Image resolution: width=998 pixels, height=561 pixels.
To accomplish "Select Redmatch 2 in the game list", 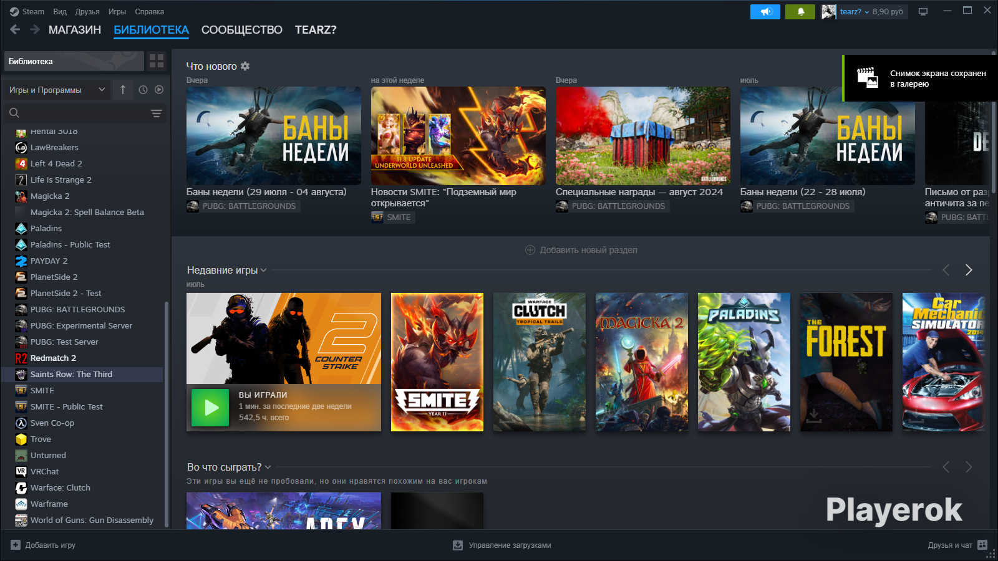I will point(82,358).
